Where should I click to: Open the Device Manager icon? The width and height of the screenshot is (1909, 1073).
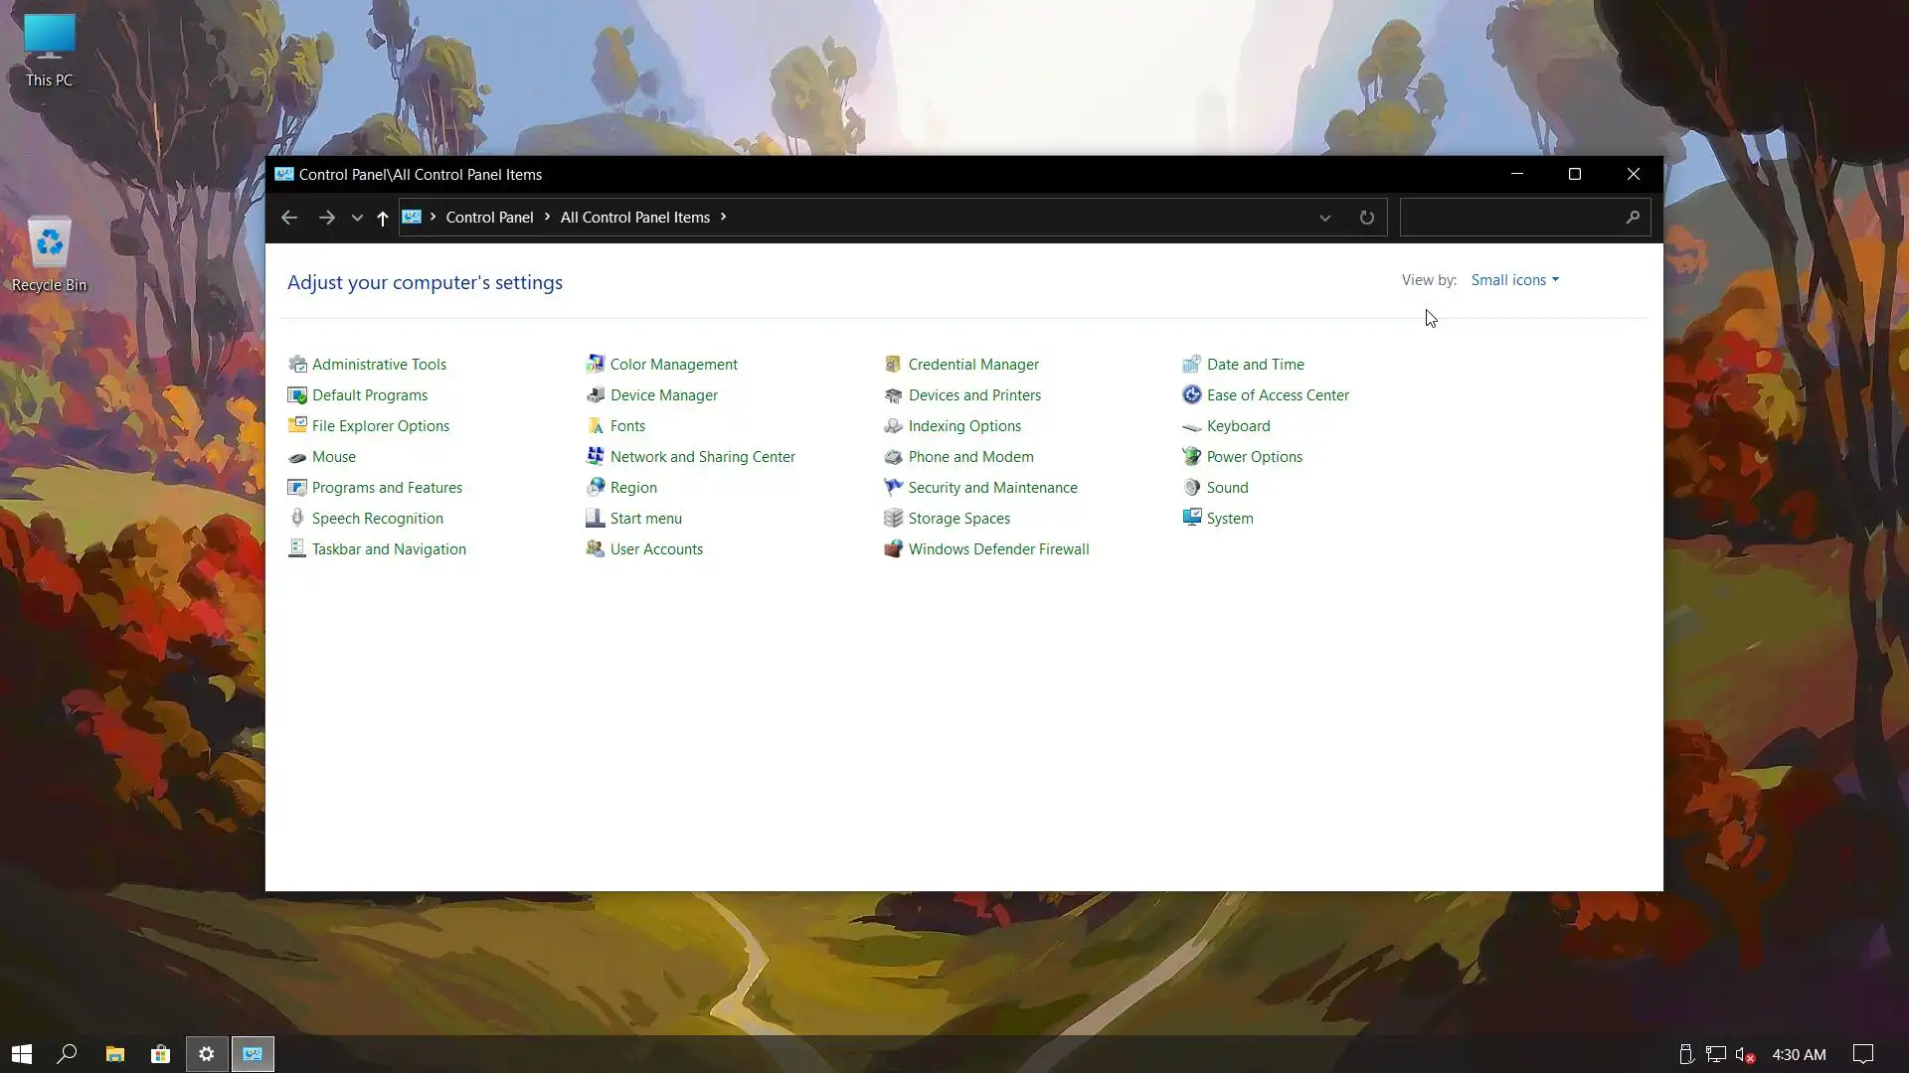click(595, 394)
